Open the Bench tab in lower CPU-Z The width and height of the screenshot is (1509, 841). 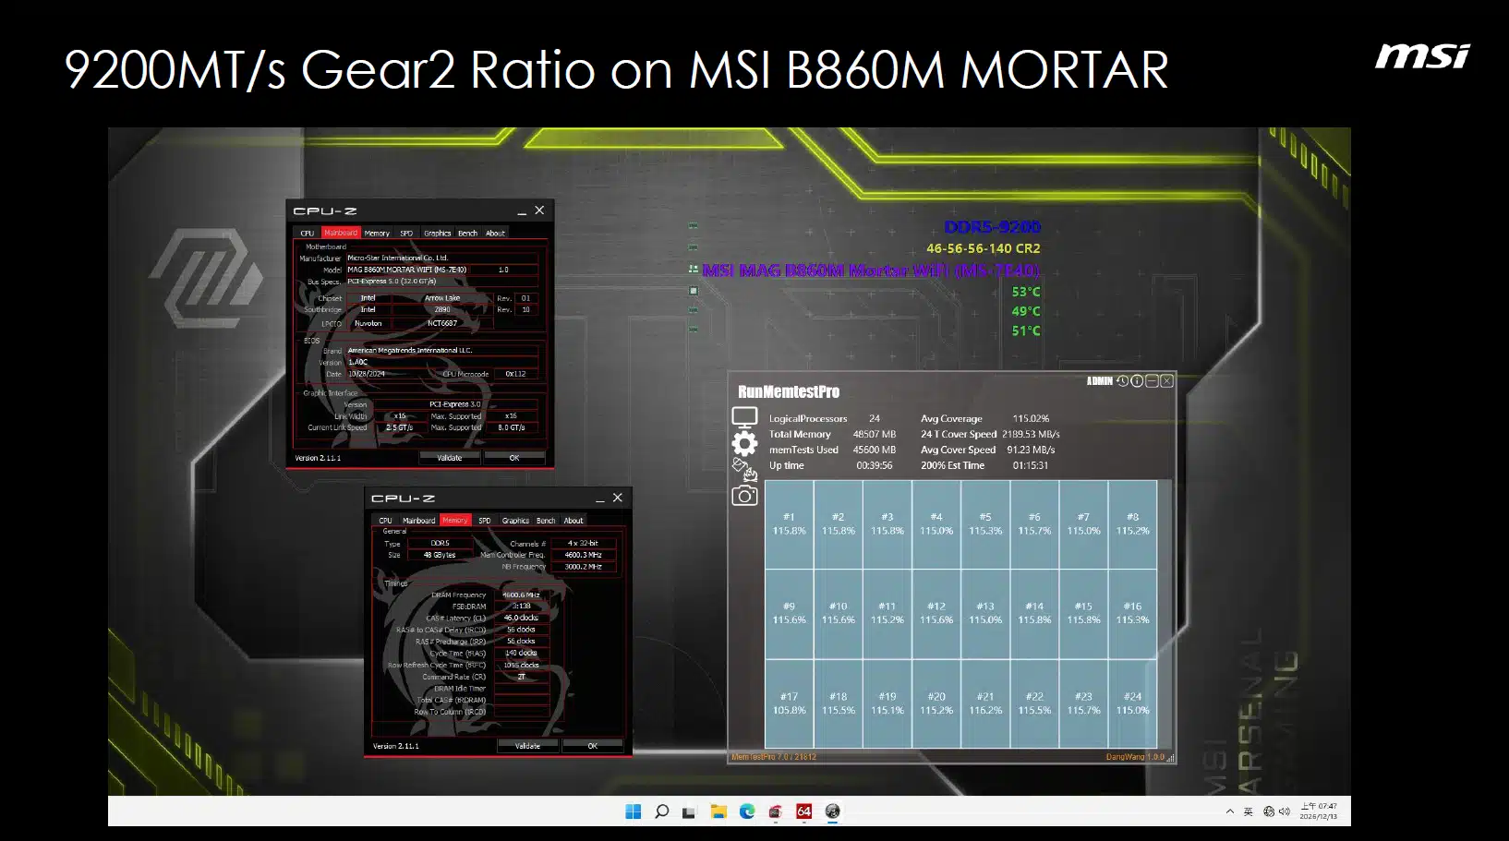pos(546,521)
